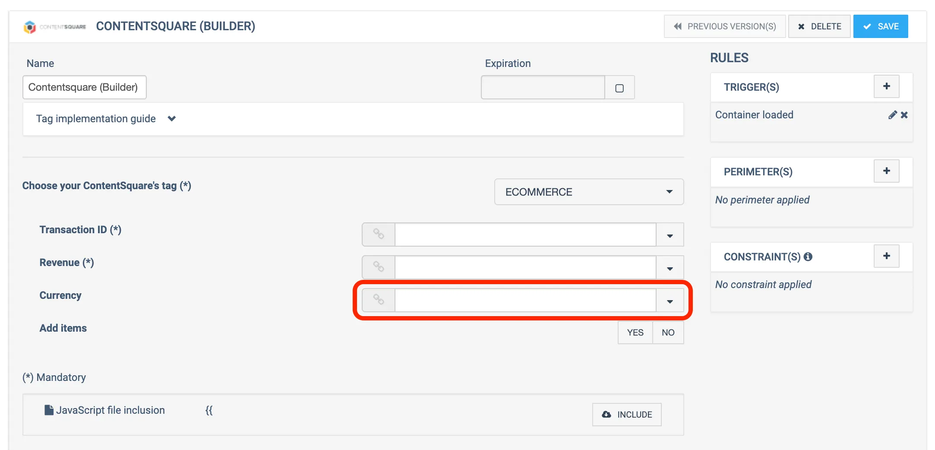Open the Transaction ID variable dropdown arrow

pyautogui.click(x=670, y=235)
